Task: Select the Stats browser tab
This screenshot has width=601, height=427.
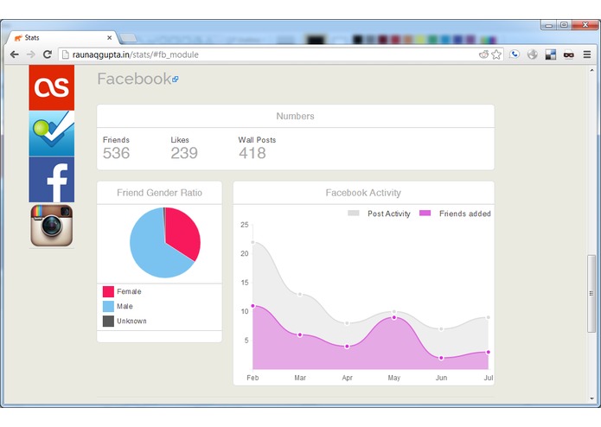Action: [61, 37]
